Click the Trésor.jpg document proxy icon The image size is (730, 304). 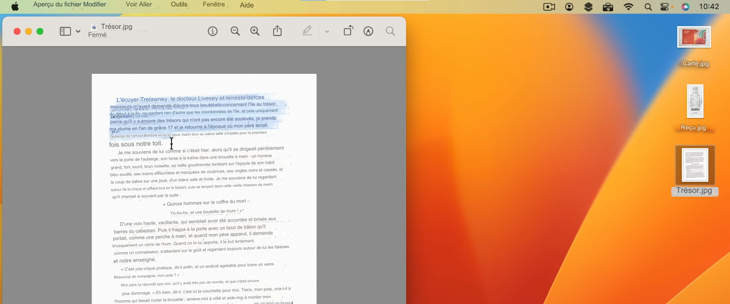coord(94,27)
